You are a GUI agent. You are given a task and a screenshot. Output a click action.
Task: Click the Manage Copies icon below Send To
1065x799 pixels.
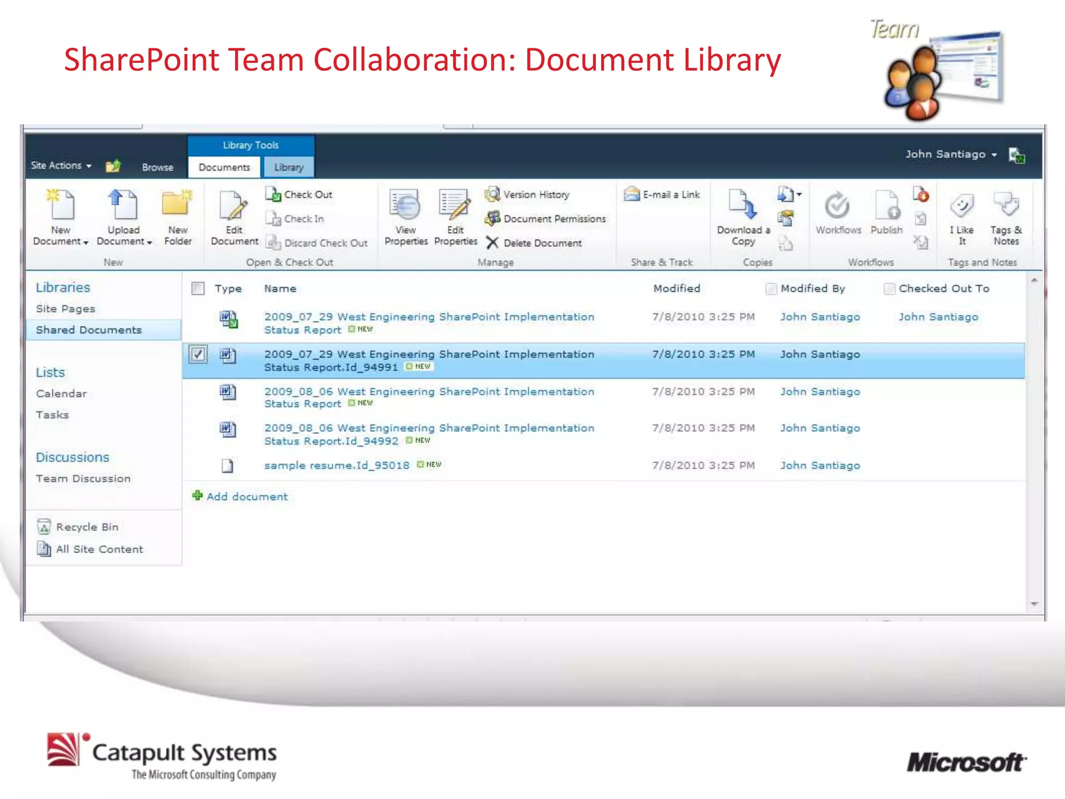coord(787,218)
